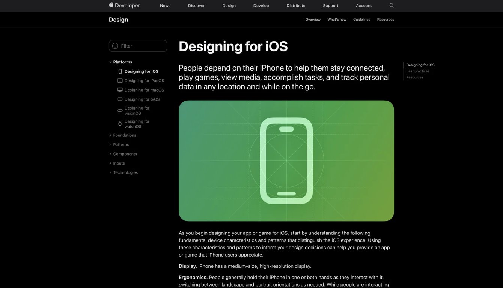Expand the Foundations section chevron
This screenshot has height=288, width=503.
pyautogui.click(x=110, y=135)
